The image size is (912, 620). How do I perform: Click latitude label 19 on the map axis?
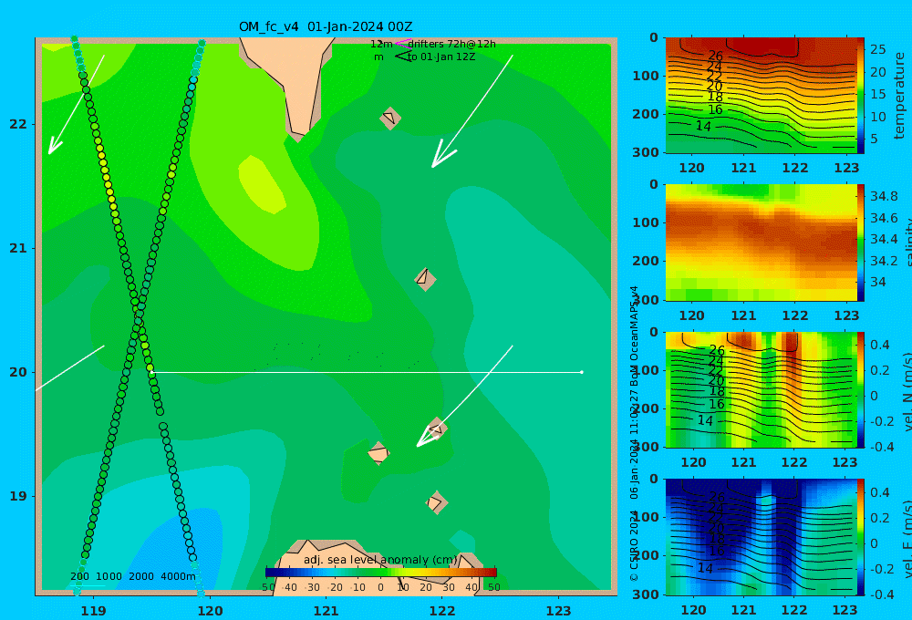click(x=18, y=496)
